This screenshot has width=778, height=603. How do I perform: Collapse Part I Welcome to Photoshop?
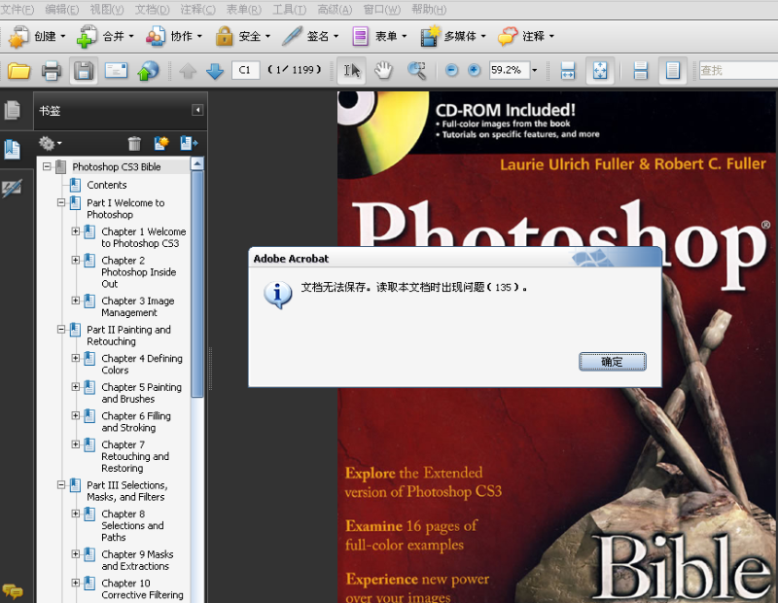coord(61,202)
